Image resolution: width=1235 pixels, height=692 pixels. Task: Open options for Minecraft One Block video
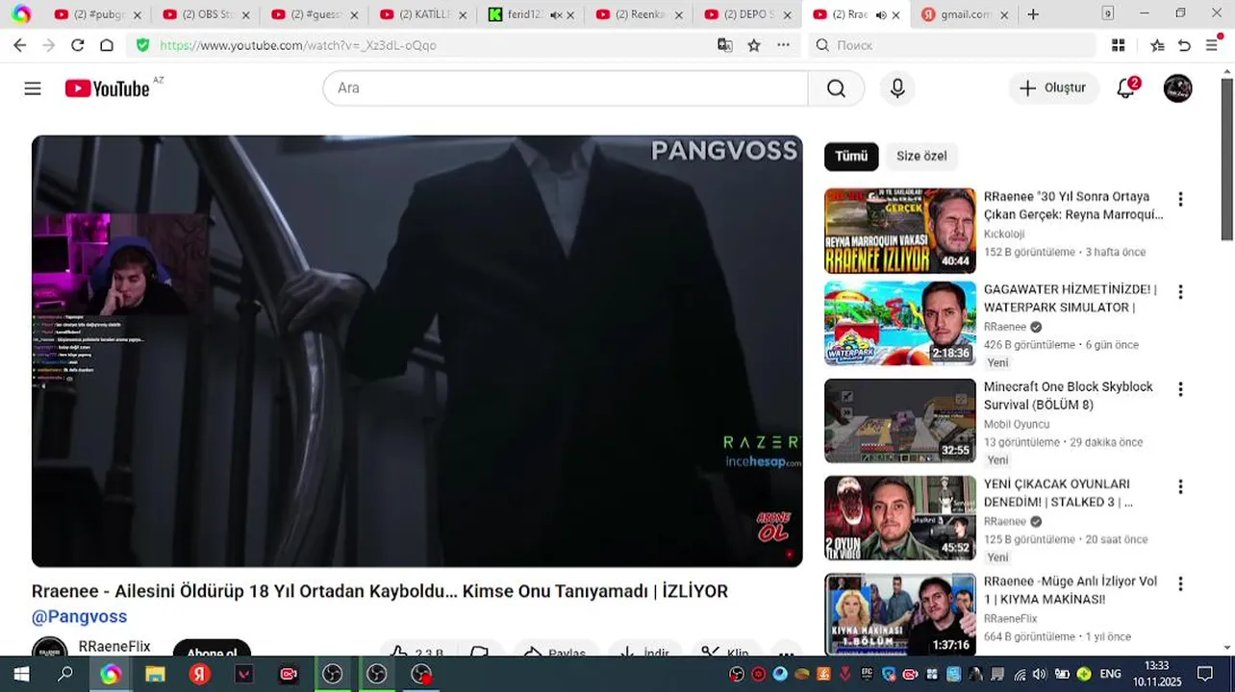1180,389
